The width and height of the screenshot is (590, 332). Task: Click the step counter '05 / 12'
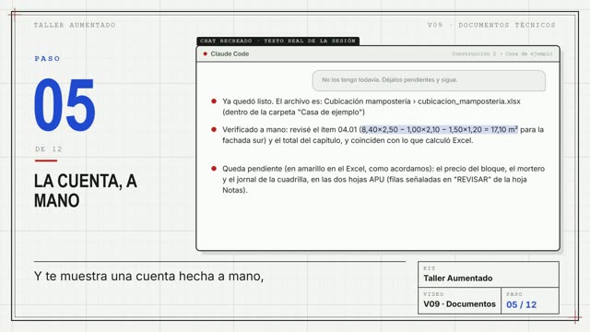521,304
